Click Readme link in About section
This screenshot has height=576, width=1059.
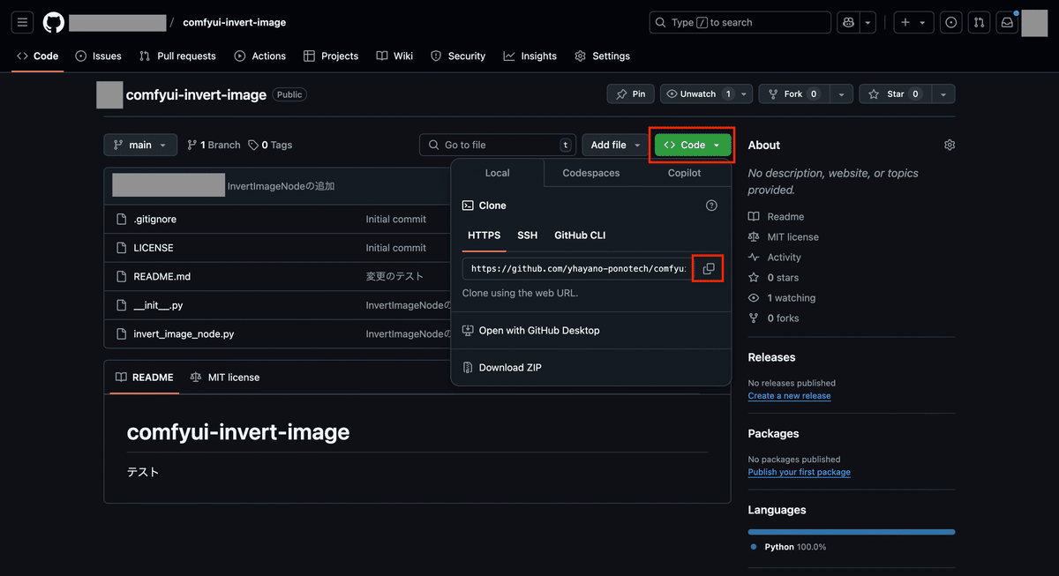point(776,216)
